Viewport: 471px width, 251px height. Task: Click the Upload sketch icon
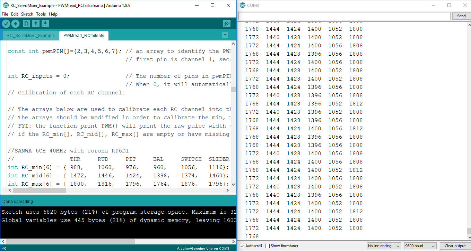(15, 24)
